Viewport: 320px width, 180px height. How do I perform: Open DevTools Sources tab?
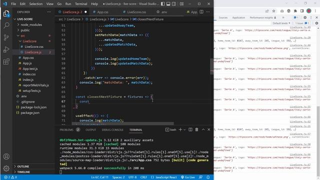pyautogui.click(x=223, y=18)
